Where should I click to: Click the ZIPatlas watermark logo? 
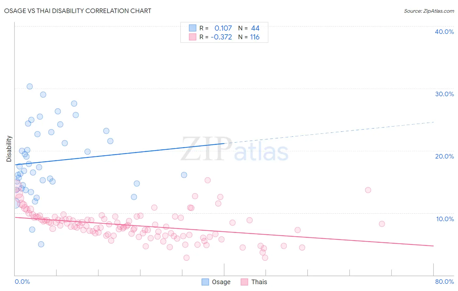click(x=235, y=150)
